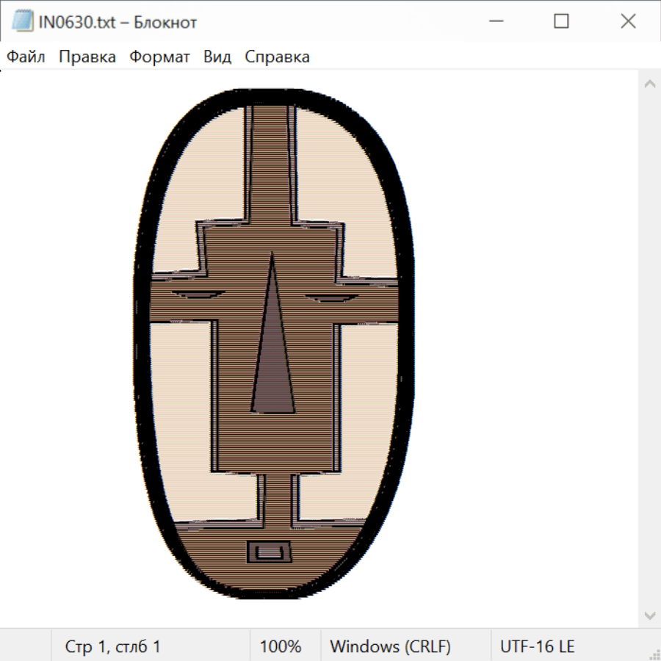Open the Правка menu

coord(87,57)
